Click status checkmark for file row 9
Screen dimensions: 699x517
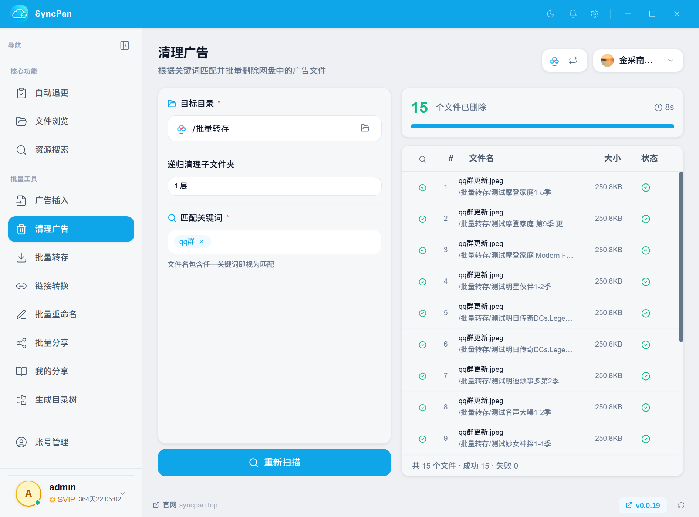646,439
